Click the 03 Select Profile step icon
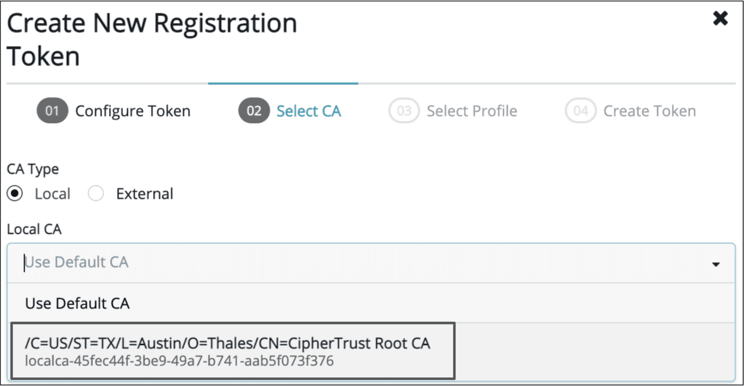The width and height of the screenshot is (745, 386). click(403, 111)
